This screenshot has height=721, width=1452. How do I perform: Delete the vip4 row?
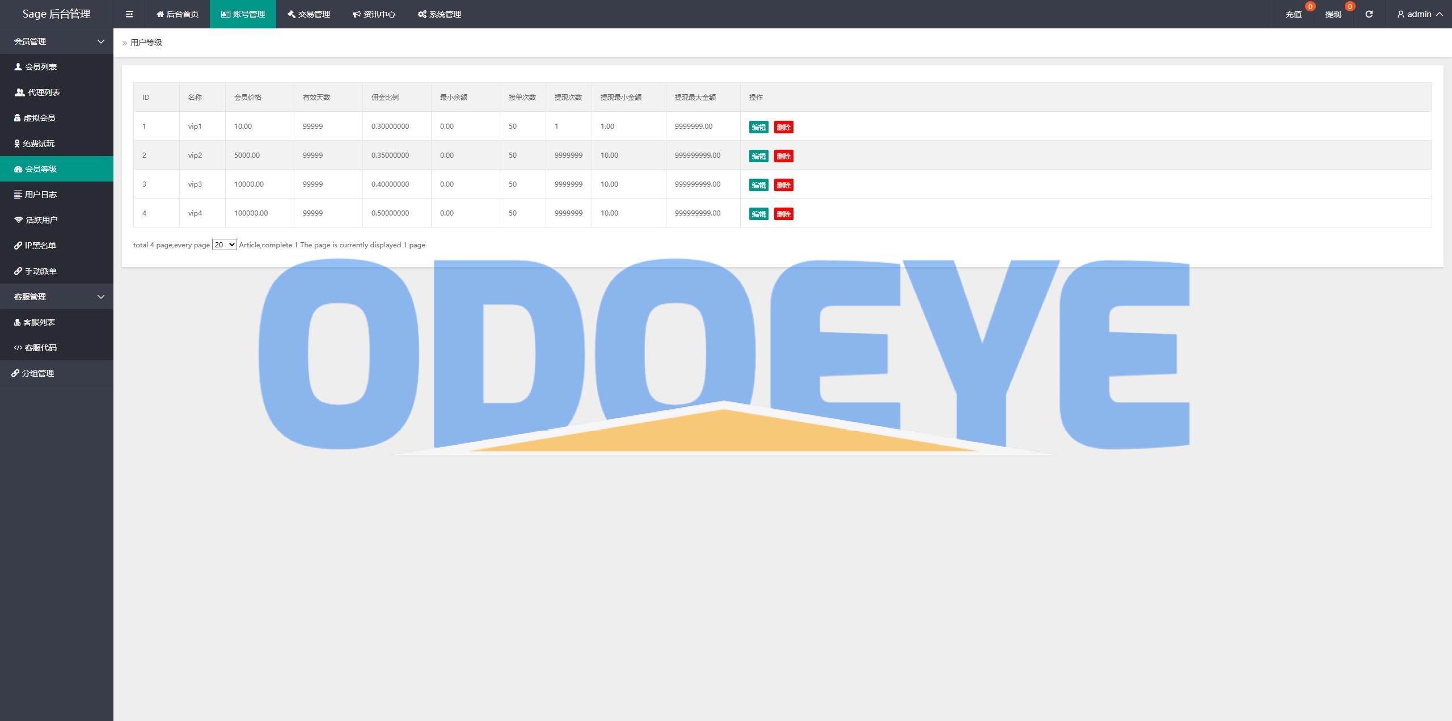point(783,214)
